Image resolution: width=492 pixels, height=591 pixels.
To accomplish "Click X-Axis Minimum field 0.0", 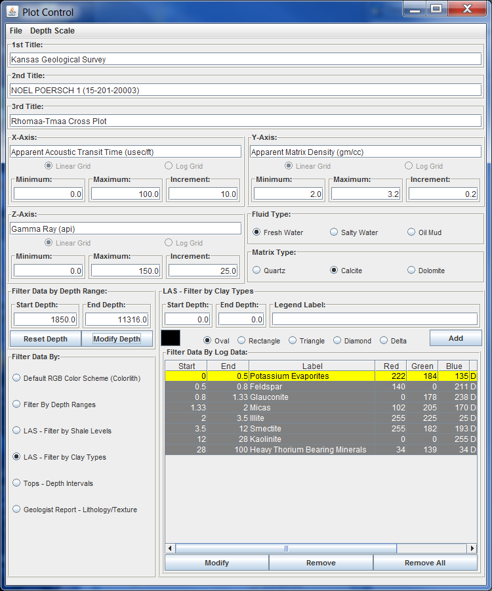I will point(48,194).
